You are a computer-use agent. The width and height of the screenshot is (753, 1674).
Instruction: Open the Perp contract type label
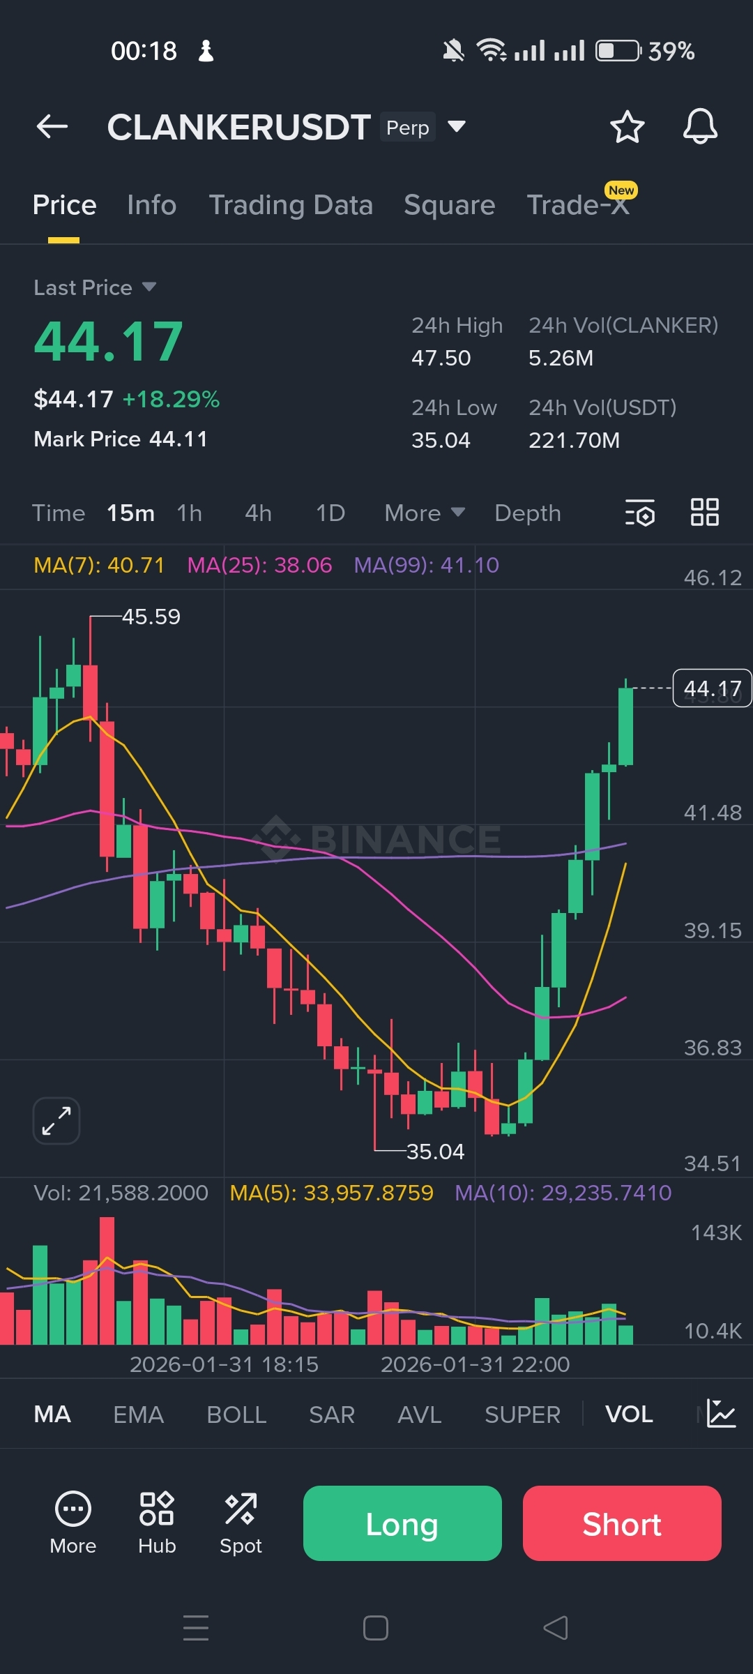[x=408, y=127]
